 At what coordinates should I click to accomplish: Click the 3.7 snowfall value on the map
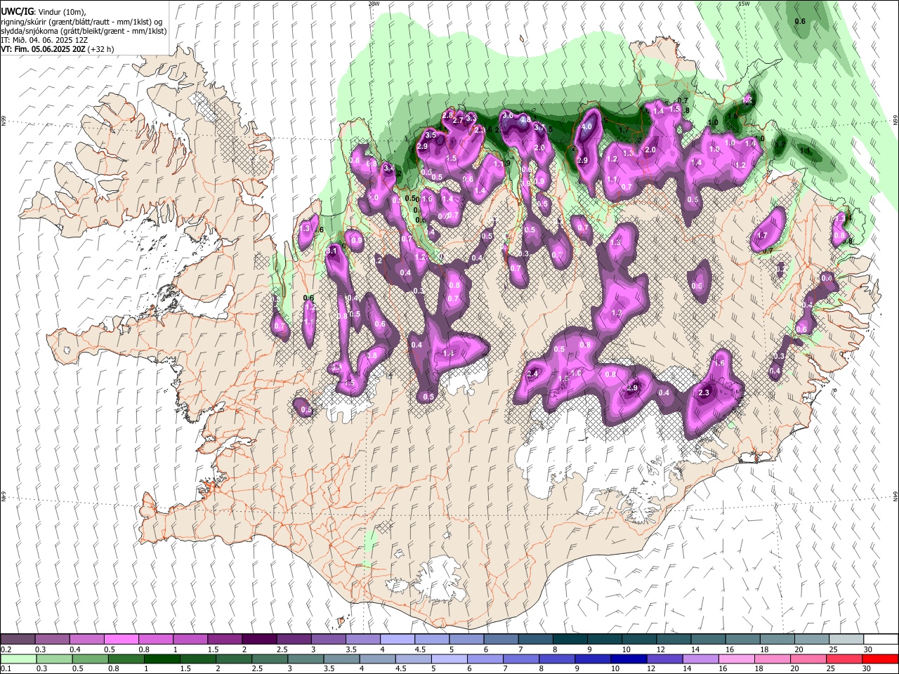coord(539,127)
